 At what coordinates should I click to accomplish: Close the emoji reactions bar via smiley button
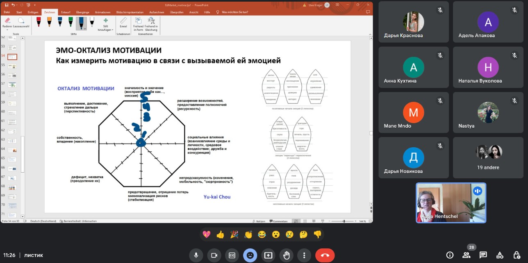tap(250, 255)
